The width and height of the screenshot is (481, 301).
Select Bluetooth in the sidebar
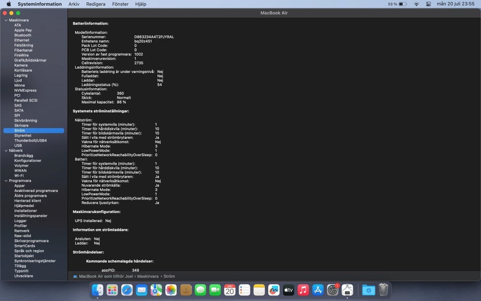click(22, 35)
